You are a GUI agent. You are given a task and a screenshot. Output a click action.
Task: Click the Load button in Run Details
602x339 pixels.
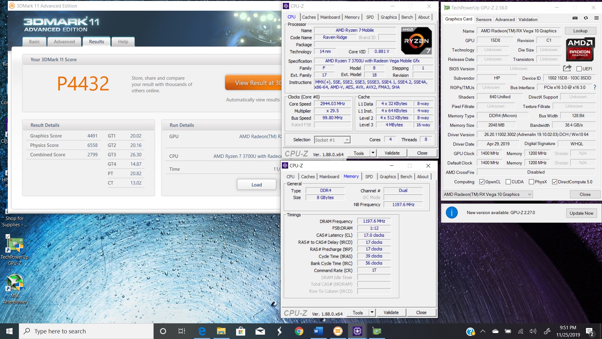256,185
